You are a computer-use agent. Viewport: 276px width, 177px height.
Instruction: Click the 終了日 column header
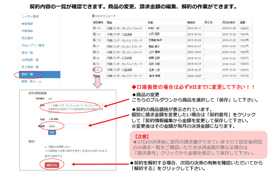pyautogui.click(x=208, y=22)
